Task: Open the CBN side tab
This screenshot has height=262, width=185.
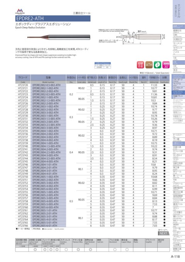Action: 179,36
